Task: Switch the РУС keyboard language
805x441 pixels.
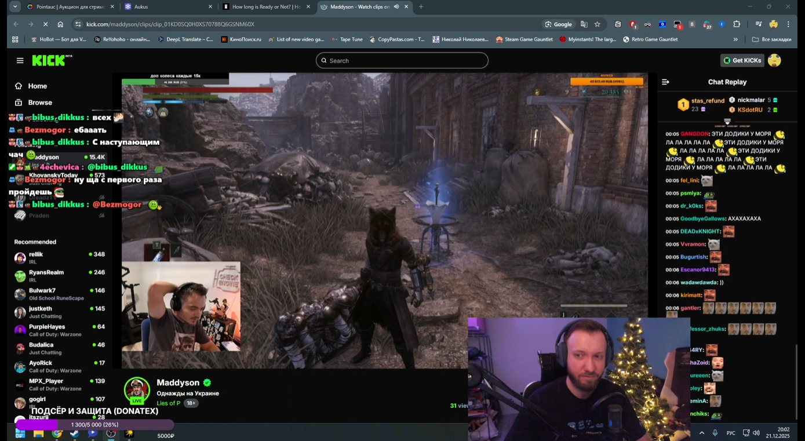Action: [x=731, y=433]
